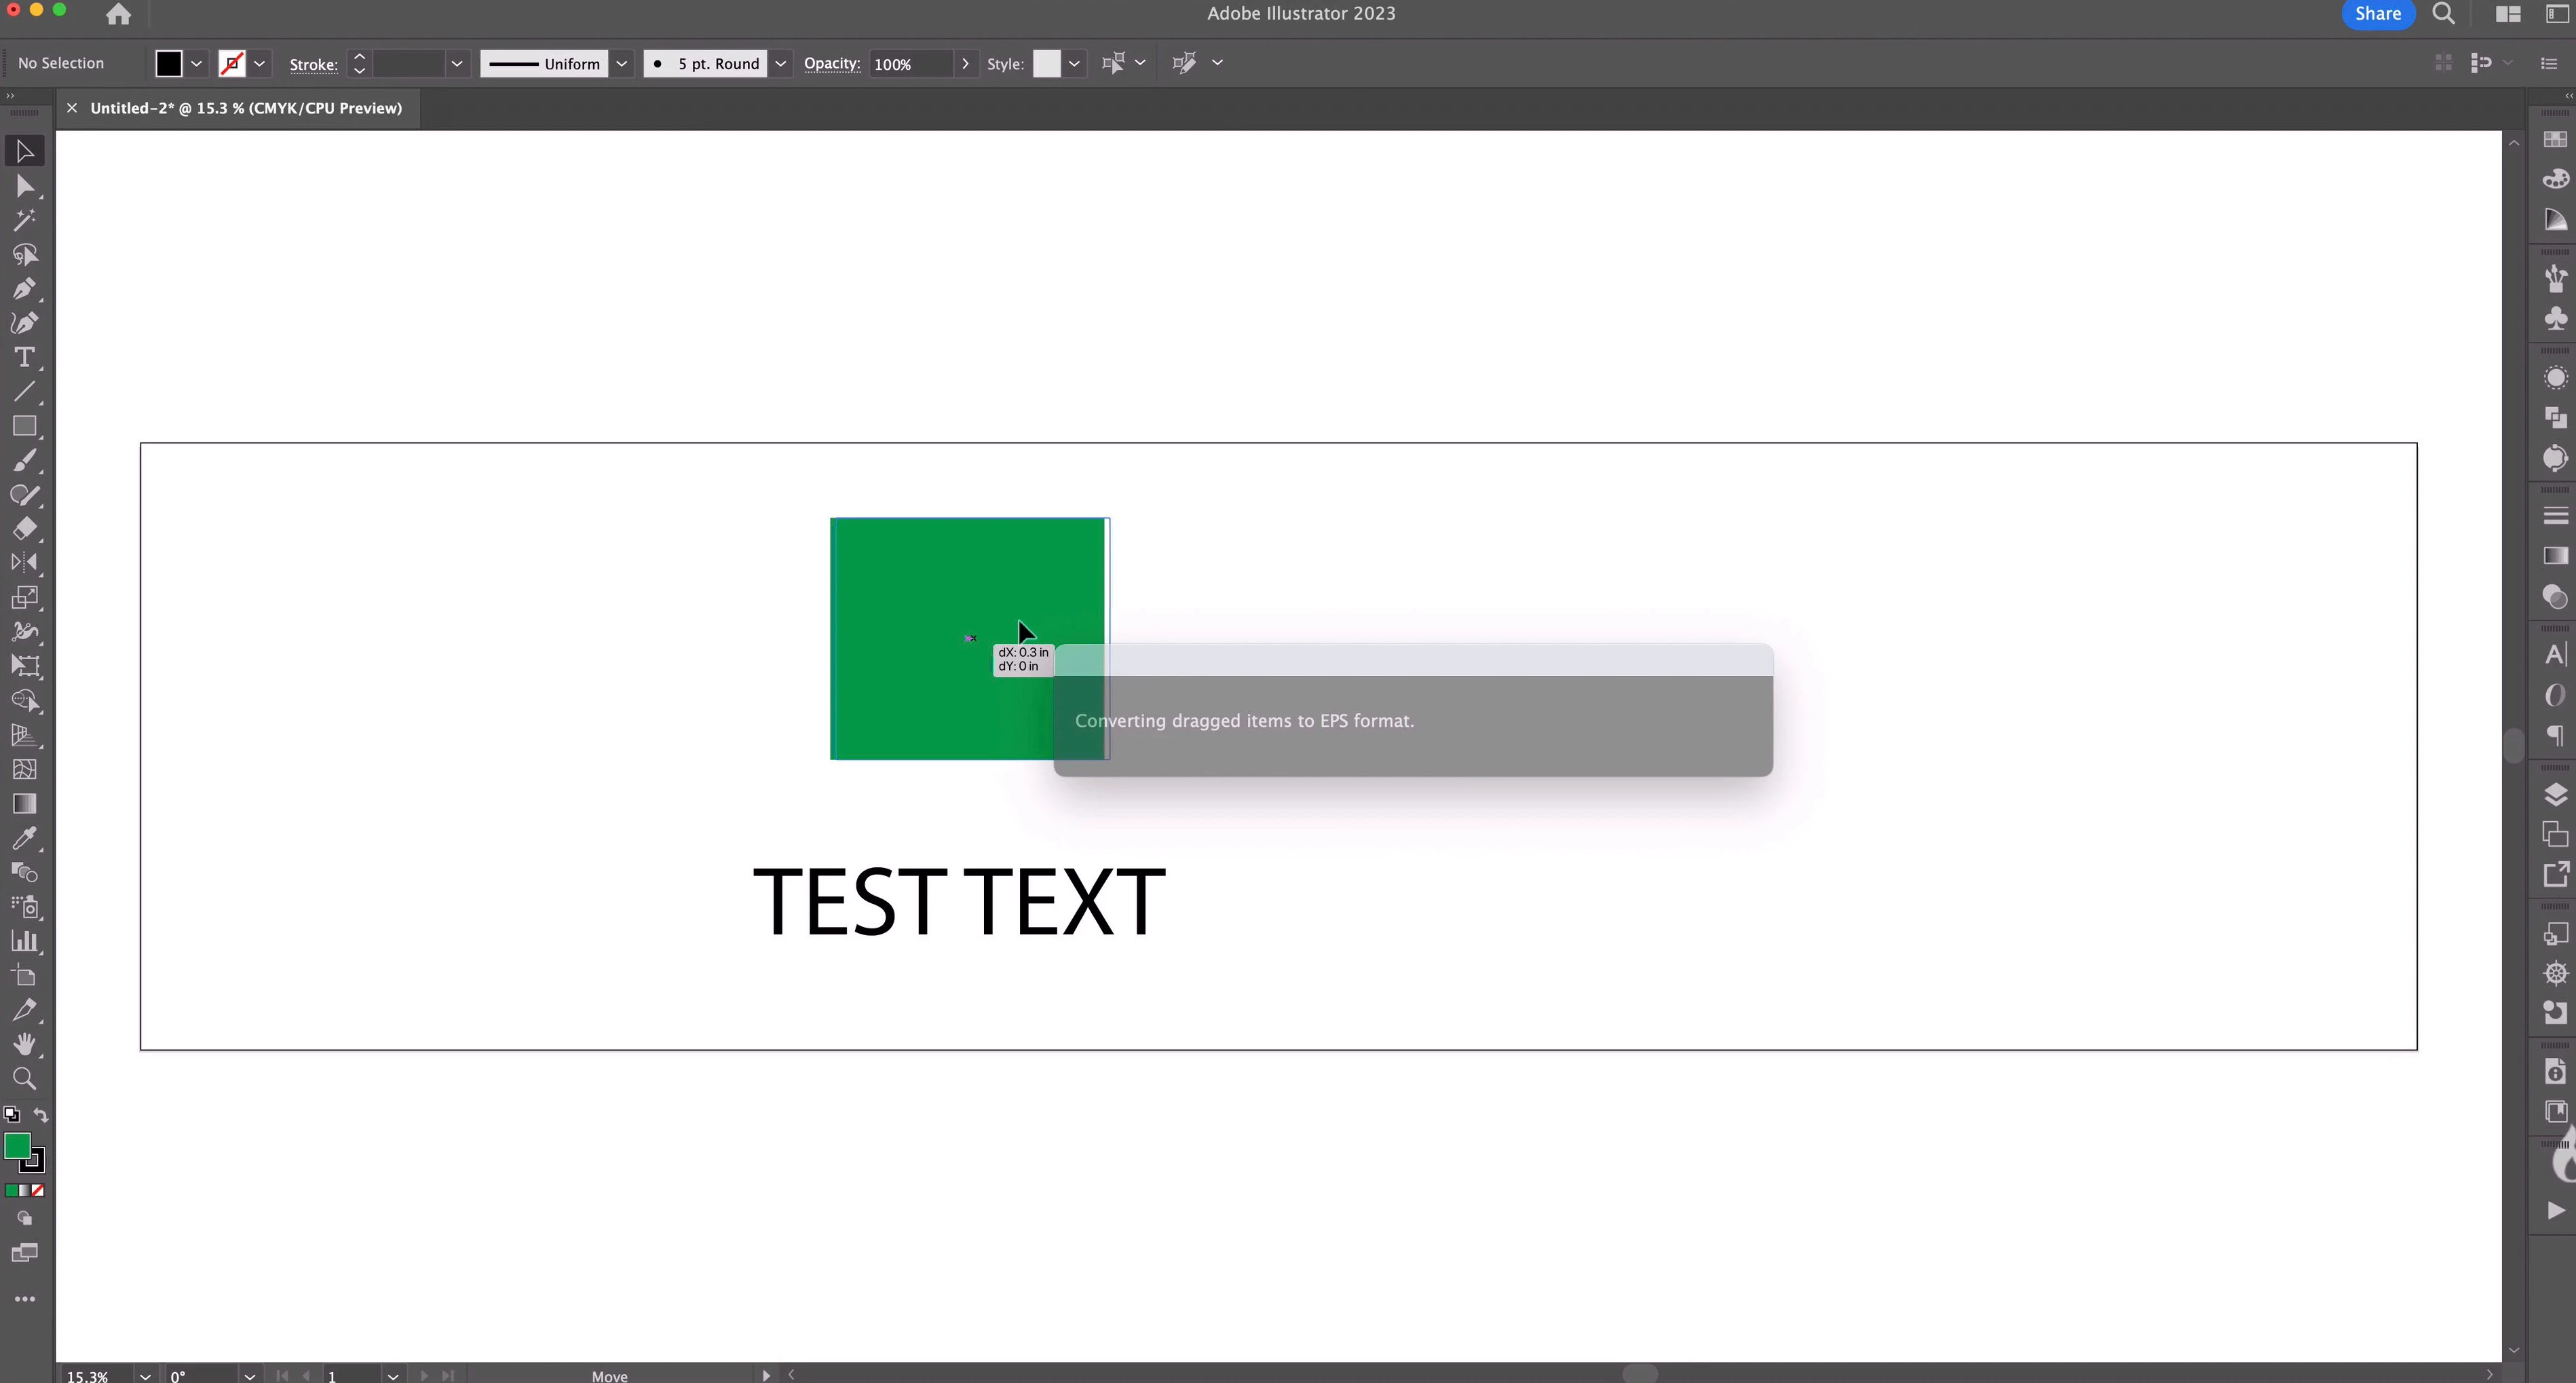Select the Eyedropper tool
Viewport: 2576px width, 1383px height.
click(24, 838)
